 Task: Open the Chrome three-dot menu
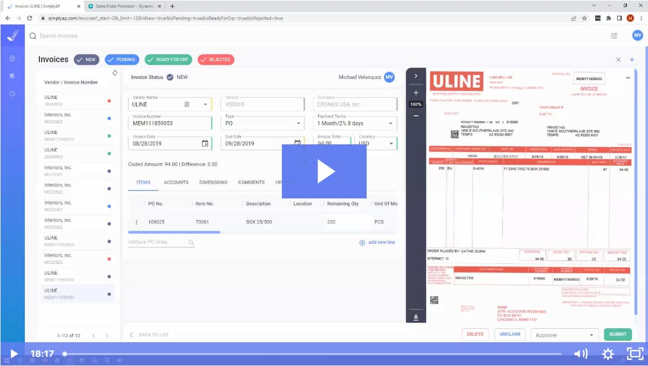[x=641, y=18]
